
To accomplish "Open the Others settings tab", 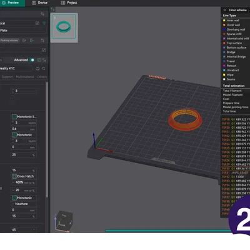I will 42,77.
